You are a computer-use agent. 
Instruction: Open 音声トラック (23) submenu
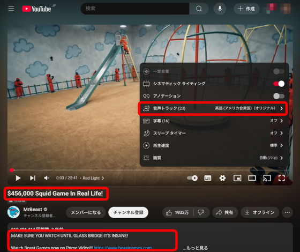(213, 108)
